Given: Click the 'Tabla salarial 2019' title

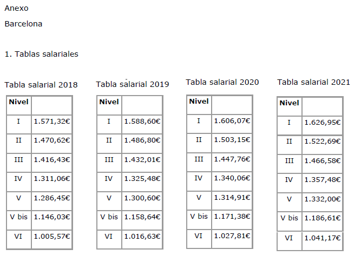Looking at the screenshot, I should pos(133,84).
